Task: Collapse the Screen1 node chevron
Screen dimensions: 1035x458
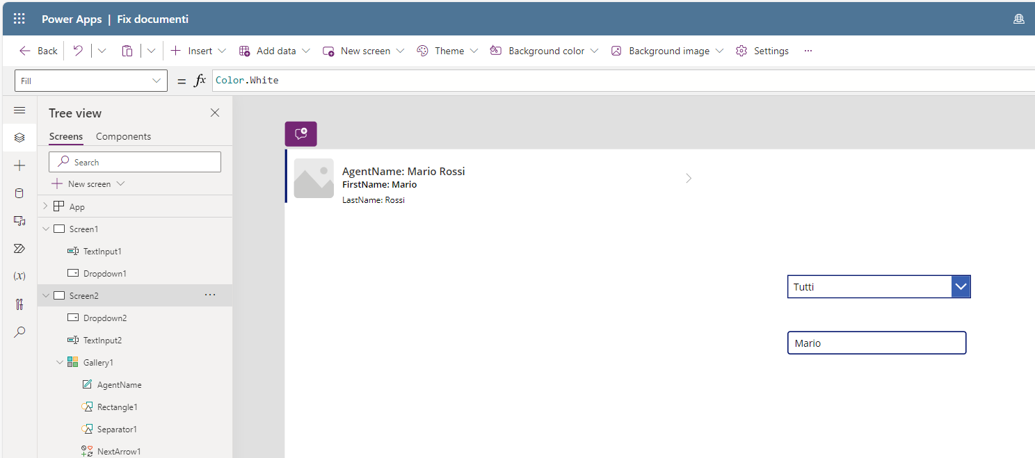Action: pyautogui.click(x=46, y=229)
